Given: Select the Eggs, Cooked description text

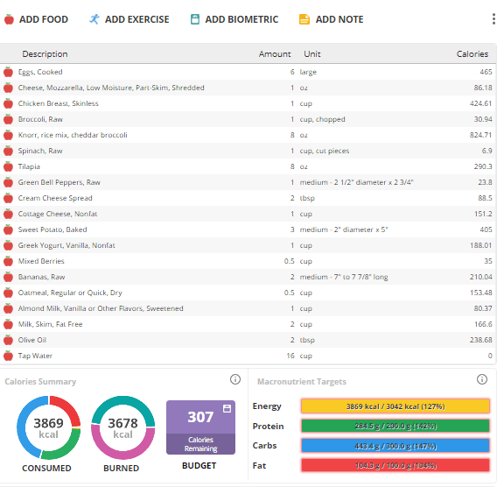Looking at the screenshot, I should [40, 72].
